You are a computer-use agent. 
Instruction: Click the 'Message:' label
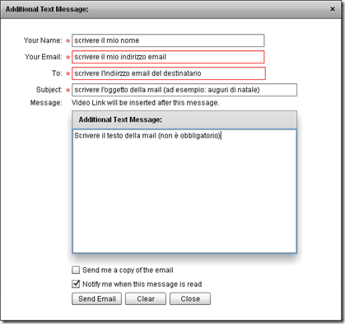46,103
